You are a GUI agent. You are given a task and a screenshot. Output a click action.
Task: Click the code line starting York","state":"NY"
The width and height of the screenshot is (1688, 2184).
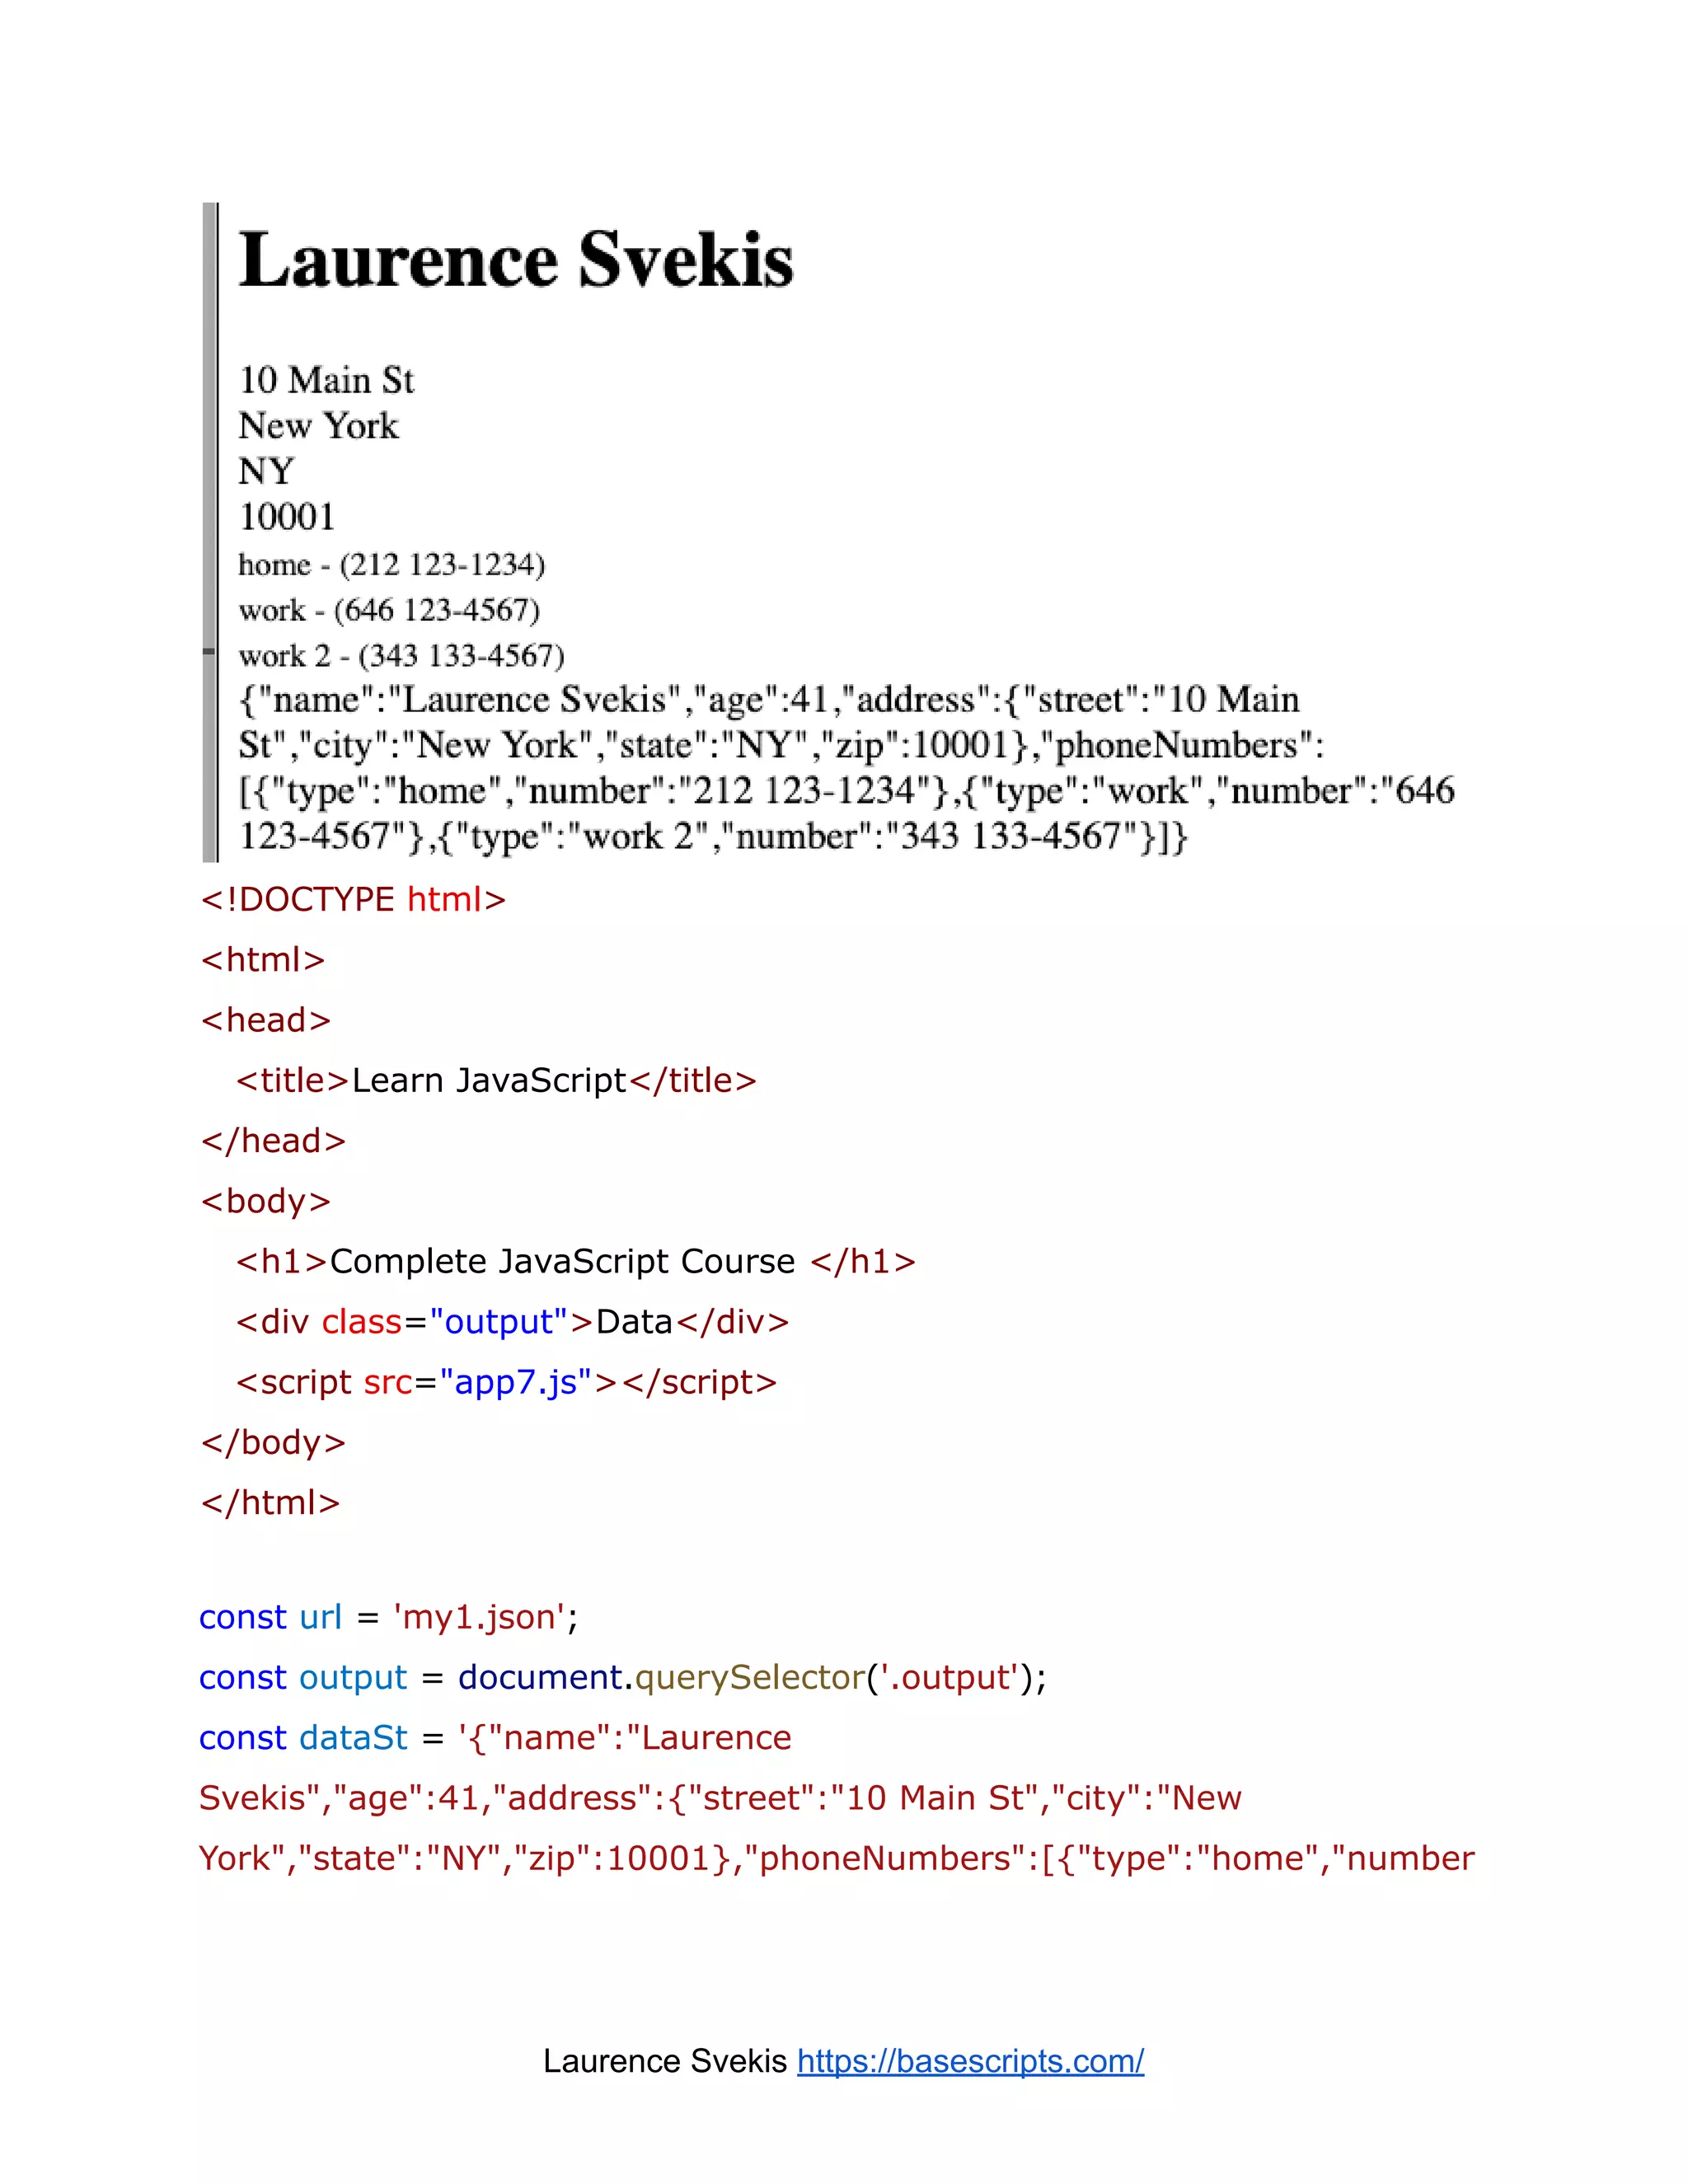[837, 1858]
